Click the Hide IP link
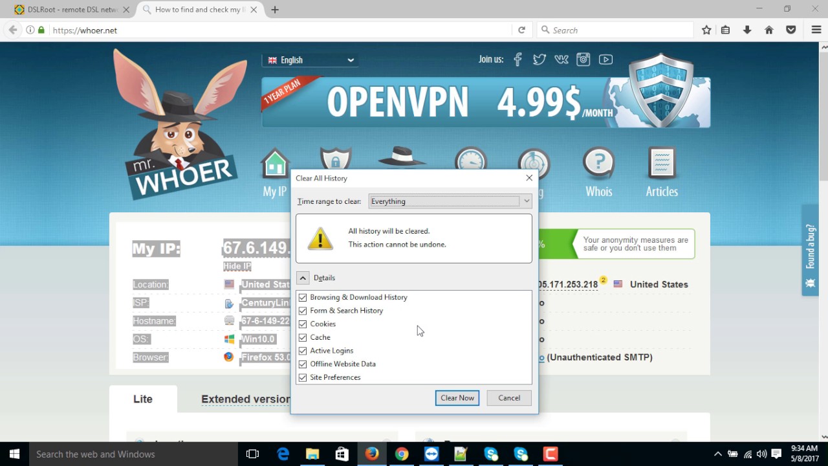The width and height of the screenshot is (828, 466). [x=237, y=266]
